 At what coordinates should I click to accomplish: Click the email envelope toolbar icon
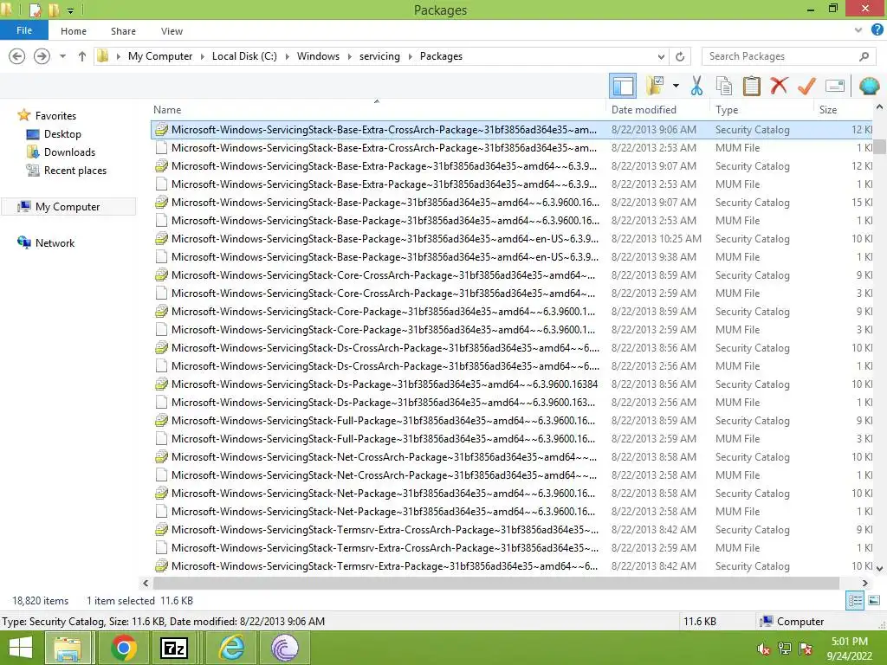(835, 86)
